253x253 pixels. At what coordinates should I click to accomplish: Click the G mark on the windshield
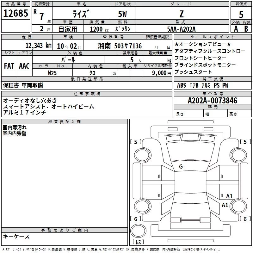point(181,167)
